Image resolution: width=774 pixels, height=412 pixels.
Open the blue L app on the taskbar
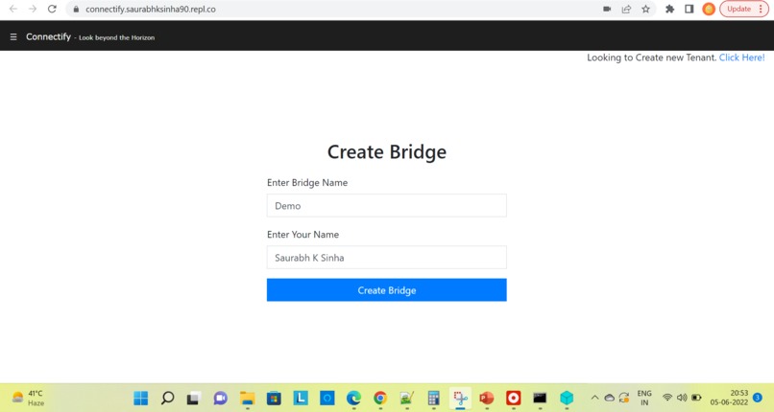pyautogui.click(x=301, y=398)
